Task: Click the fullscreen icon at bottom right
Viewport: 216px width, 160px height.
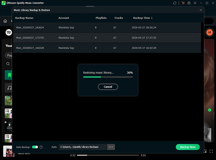Action: pos(211,151)
